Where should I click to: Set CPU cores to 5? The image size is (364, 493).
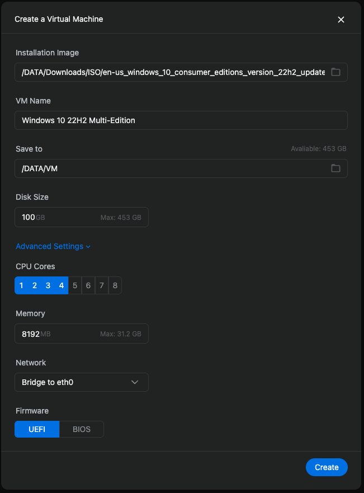pos(75,285)
